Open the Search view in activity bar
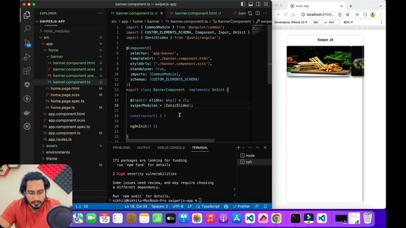Image resolution: width=406 pixels, height=228 pixels. pyautogui.click(x=27, y=28)
